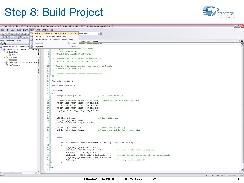Click the #include <device.h> line
Viewport: 244px width, 183px height.
point(63,81)
